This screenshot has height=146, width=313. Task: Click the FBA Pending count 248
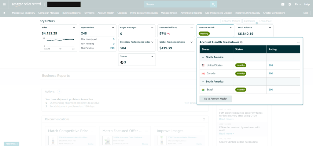112,48
